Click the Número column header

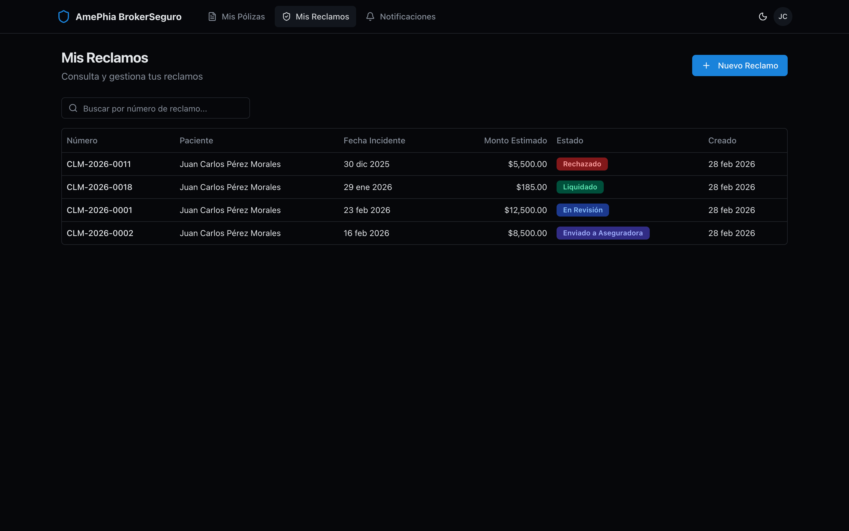pos(82,140)
